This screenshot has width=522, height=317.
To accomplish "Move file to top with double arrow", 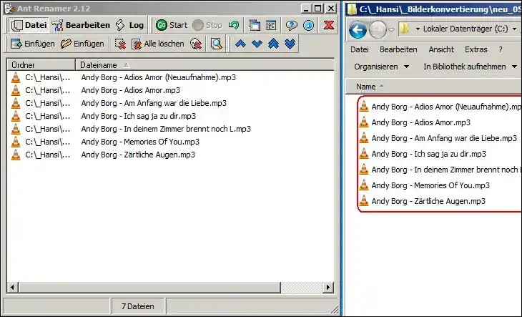I will point(273,44).
